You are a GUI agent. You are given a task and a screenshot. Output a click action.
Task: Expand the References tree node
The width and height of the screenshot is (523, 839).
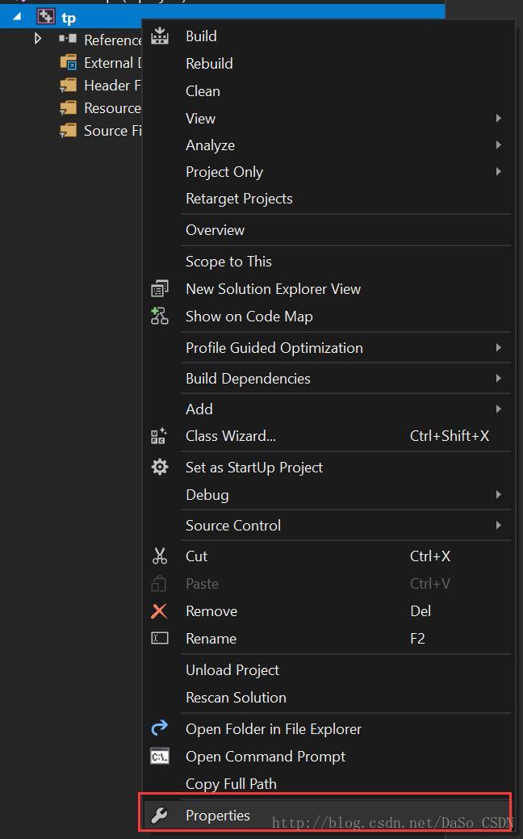[x=37, y=39]
